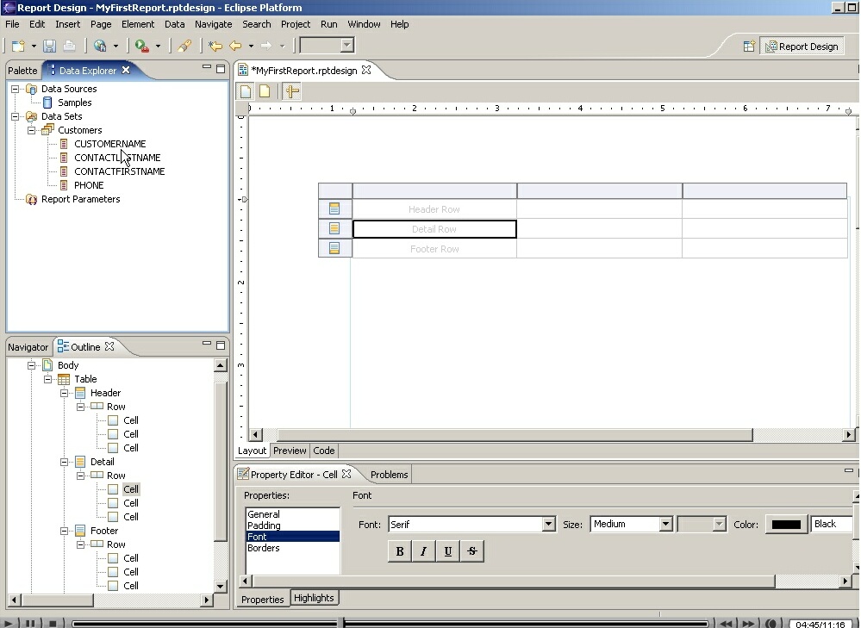Click the Table icon in Outline
This screenshot has width=861, height=628.
(64, 379)
